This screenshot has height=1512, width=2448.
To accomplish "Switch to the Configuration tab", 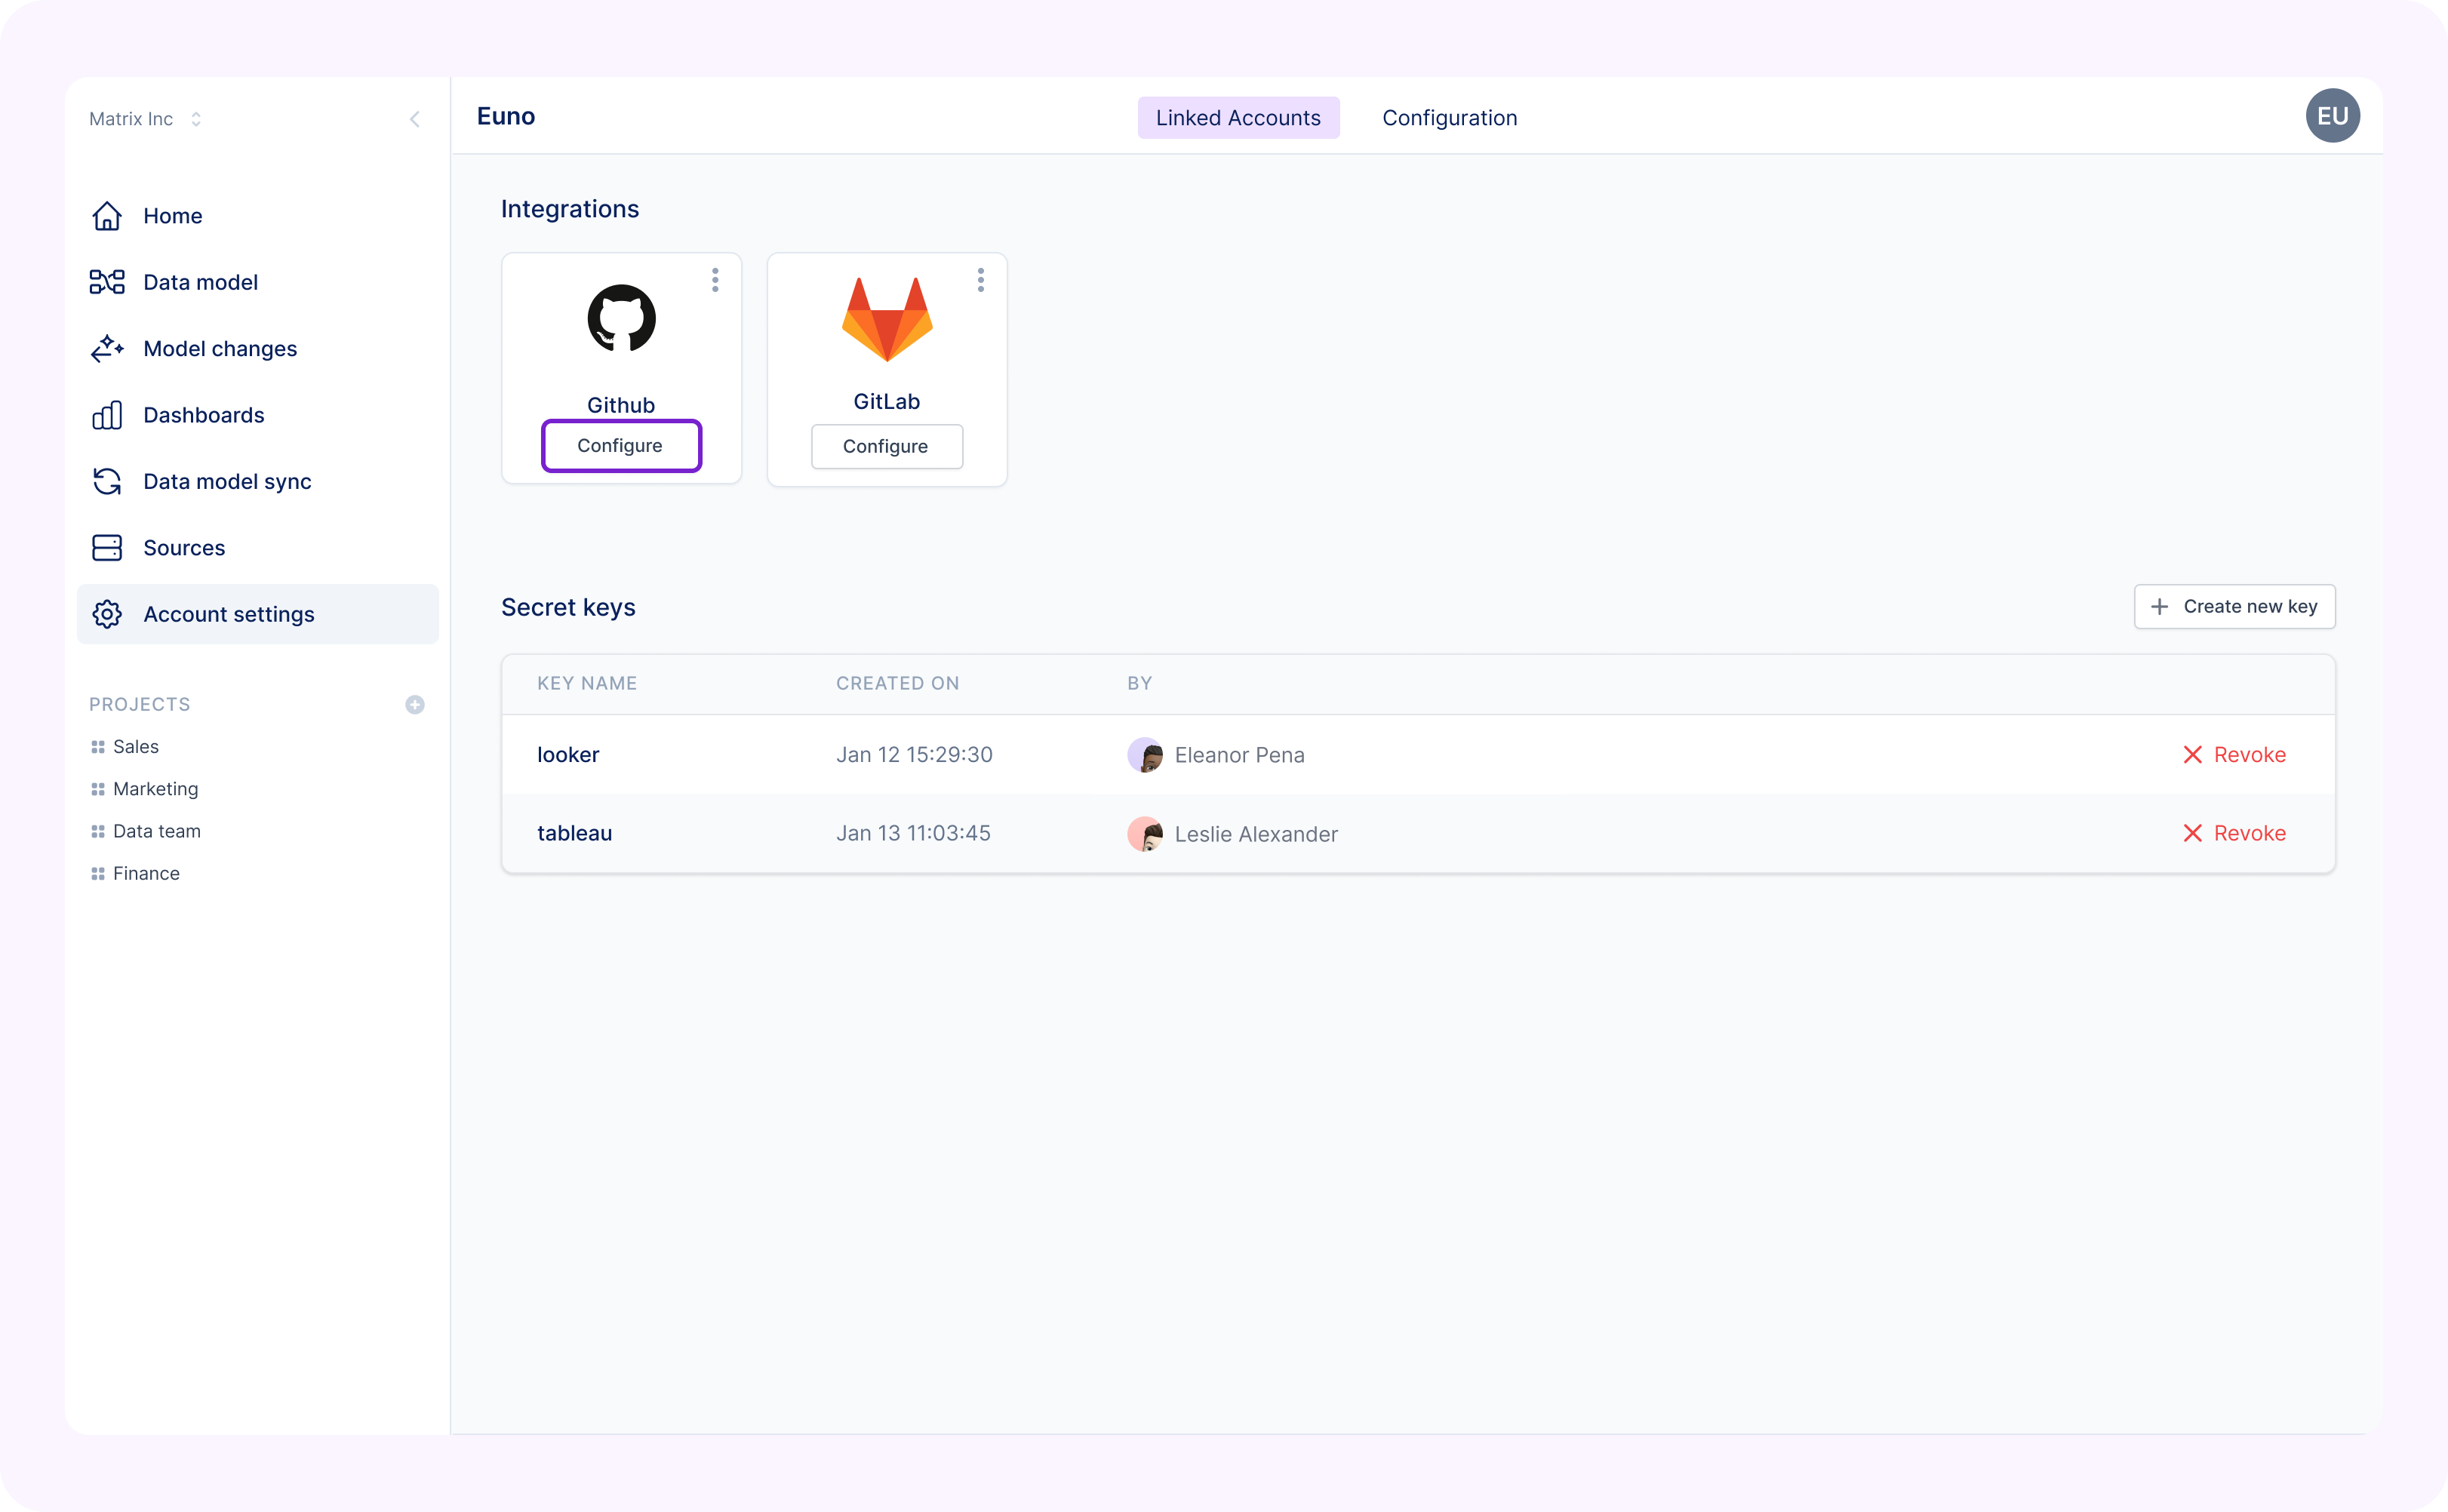I will (x=1449, y=118).
